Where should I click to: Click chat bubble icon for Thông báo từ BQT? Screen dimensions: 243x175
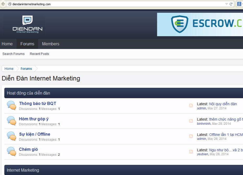point(11,105)
